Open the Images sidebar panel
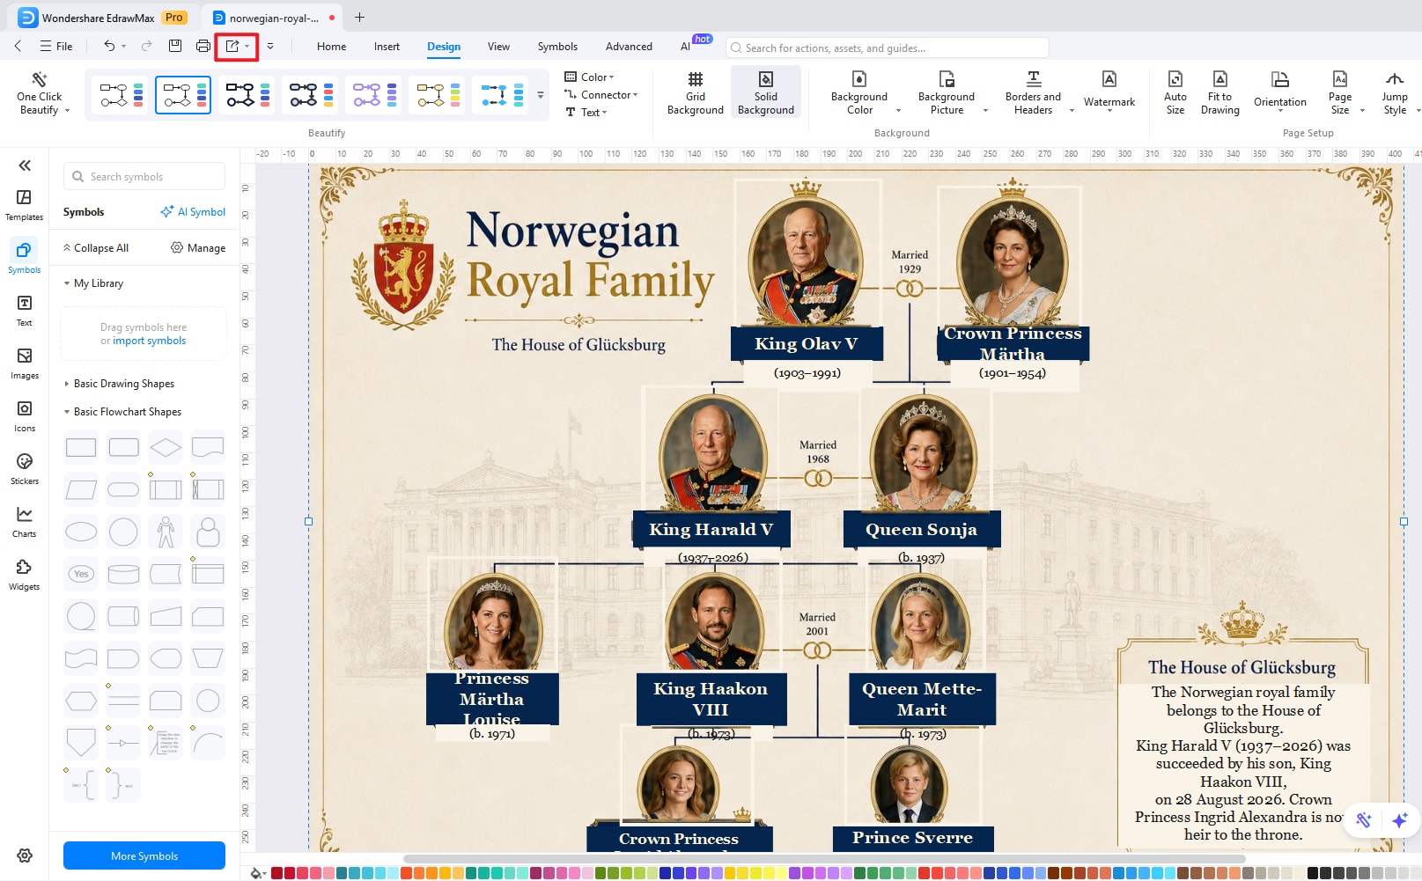This screenshot has height=881, width=1422. click(x=25, y=363)
